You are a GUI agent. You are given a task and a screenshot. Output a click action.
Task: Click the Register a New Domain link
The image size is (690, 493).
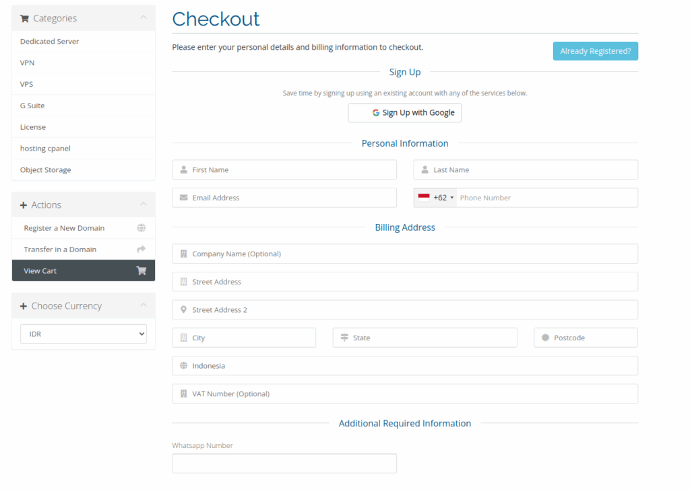click(84, 228)
